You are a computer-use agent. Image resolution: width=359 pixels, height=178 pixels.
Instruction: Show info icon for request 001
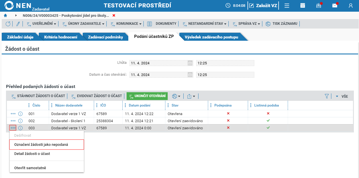(x=20, y=114)
